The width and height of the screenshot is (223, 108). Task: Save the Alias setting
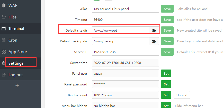point(167,9)
